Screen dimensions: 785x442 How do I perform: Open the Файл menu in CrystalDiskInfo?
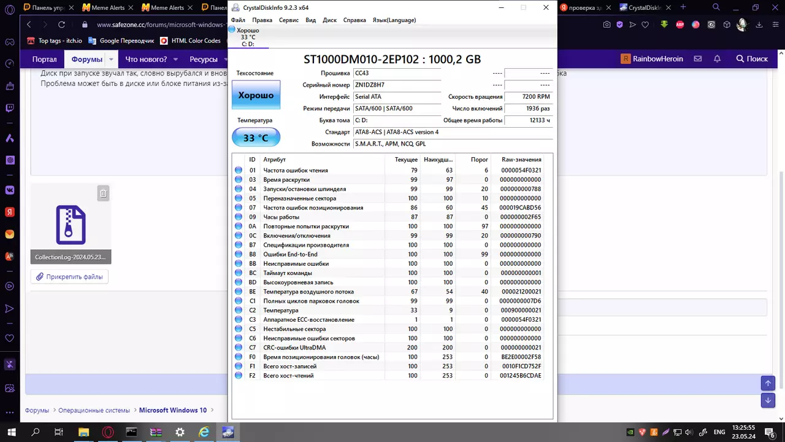(238, 20)
